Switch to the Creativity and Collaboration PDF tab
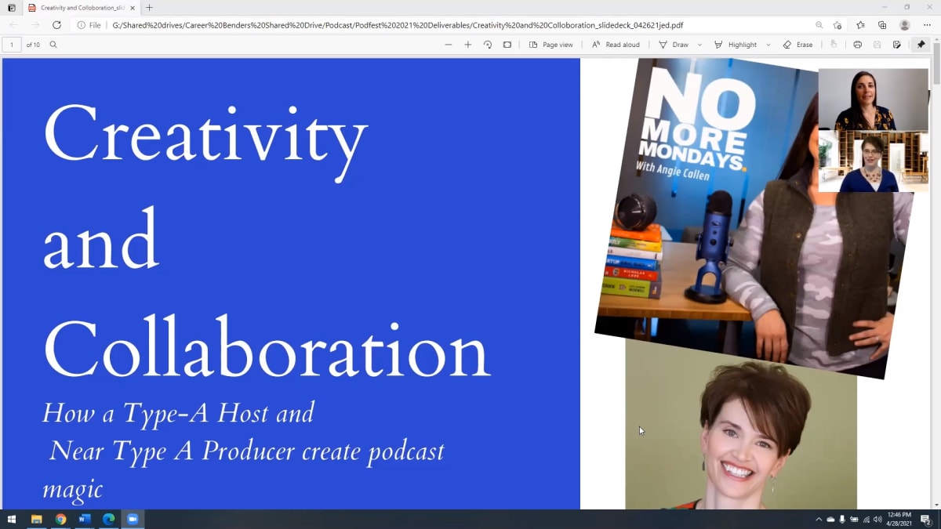941x529 pixels. click(78, 8)
